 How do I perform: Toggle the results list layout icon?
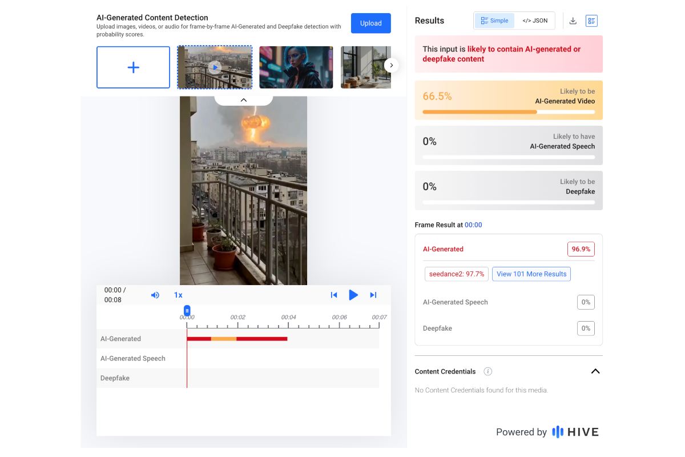(x=591, y=21)
